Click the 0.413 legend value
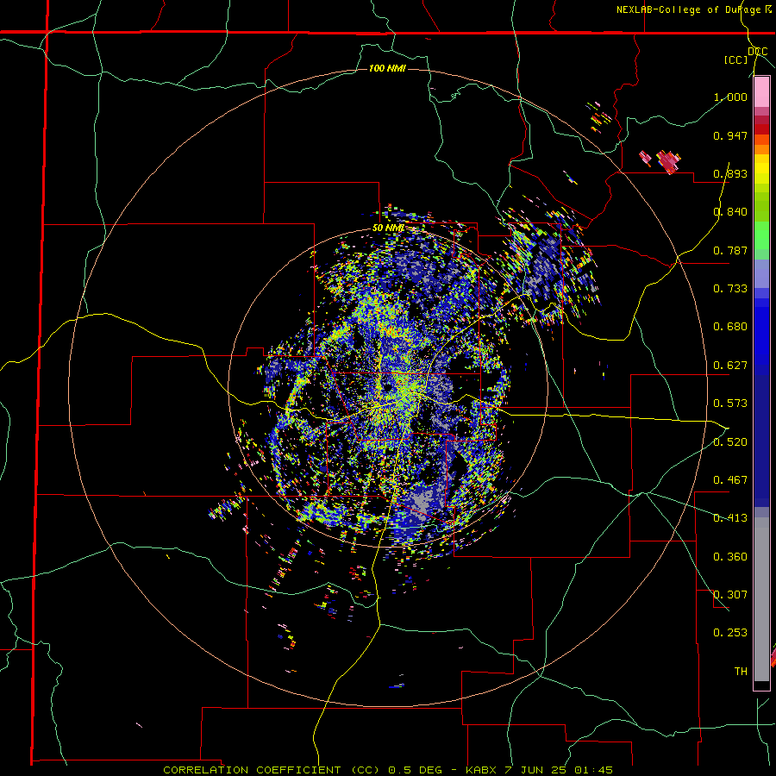 click(x=730, y=518)
